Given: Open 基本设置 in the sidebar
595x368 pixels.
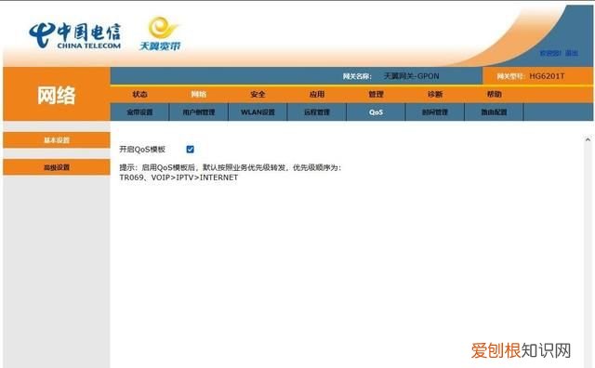Looking at the screenshot, I should pyautogui.click(x=57, y=140).
